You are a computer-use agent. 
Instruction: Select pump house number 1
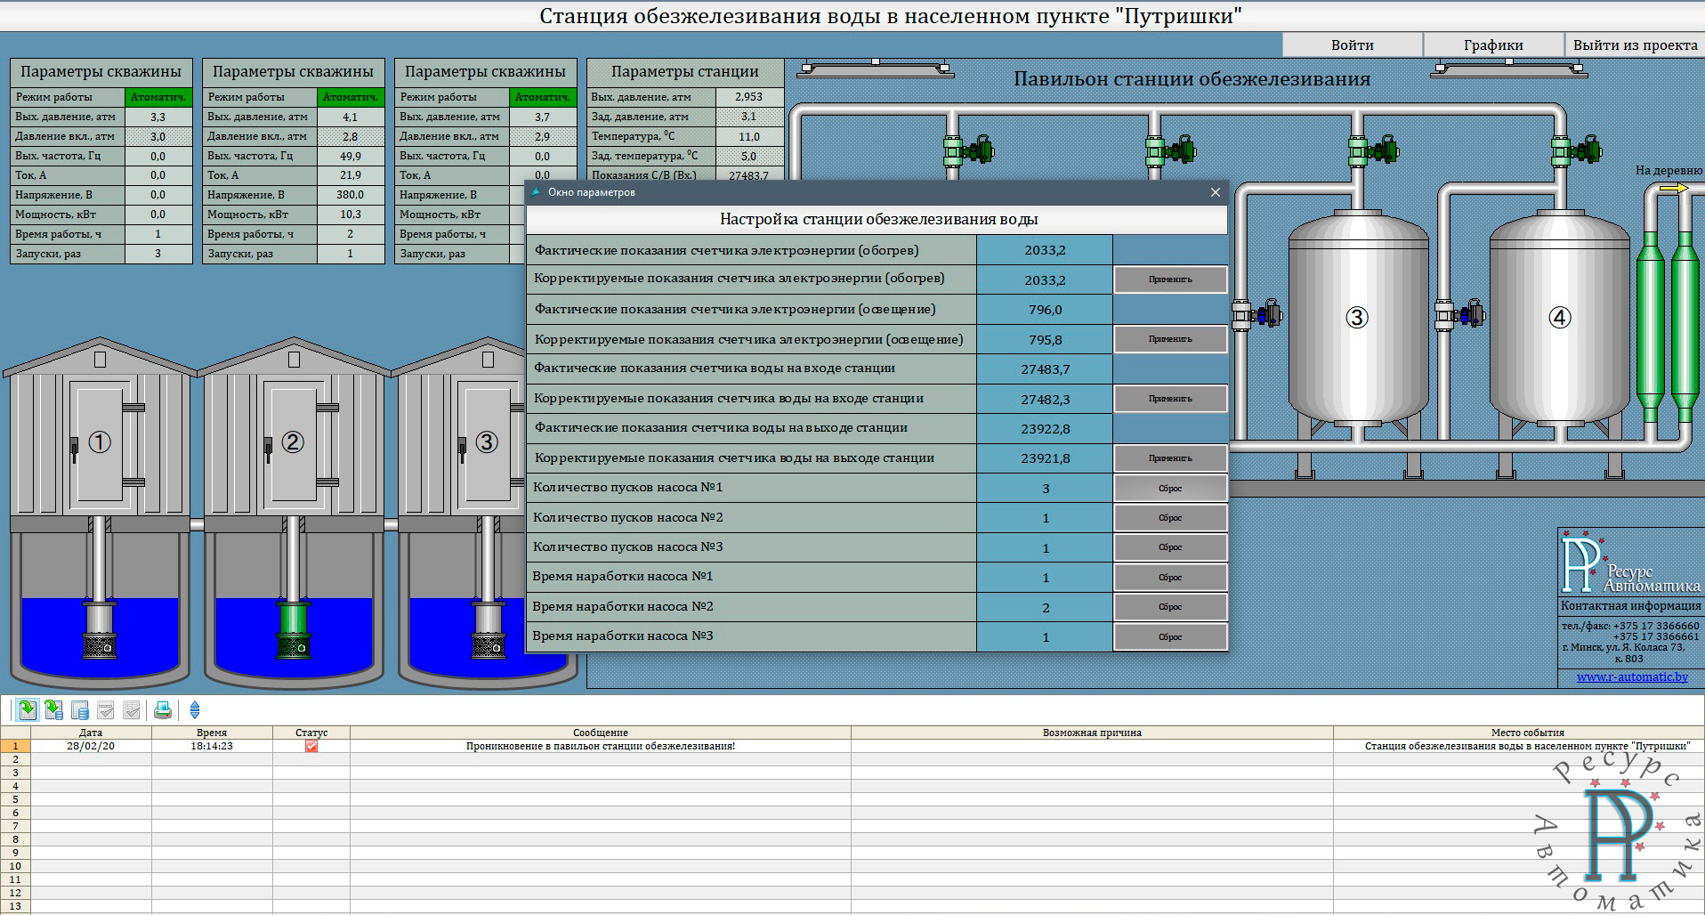(100, 427)
